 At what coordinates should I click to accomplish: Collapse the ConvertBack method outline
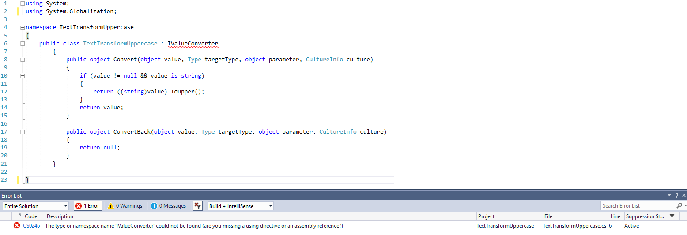22,132
